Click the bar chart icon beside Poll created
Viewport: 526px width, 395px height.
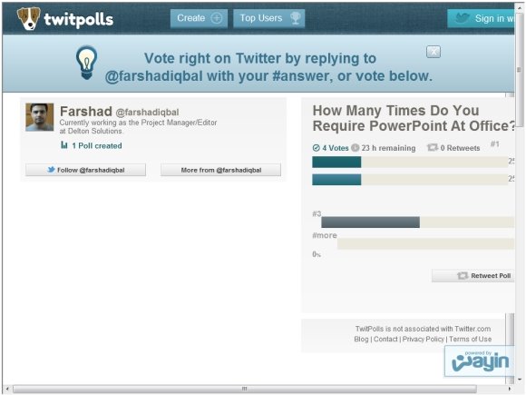[x=64, y=145]
